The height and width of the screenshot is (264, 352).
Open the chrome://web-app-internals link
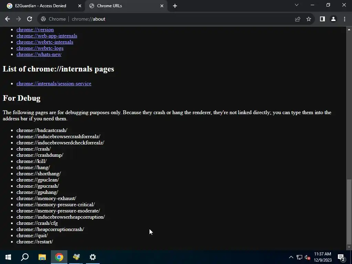pos(47,36)
